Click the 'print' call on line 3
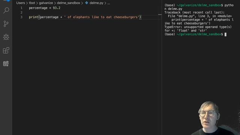The height and width of the screenshot is (135, 240). pos(33,17)
